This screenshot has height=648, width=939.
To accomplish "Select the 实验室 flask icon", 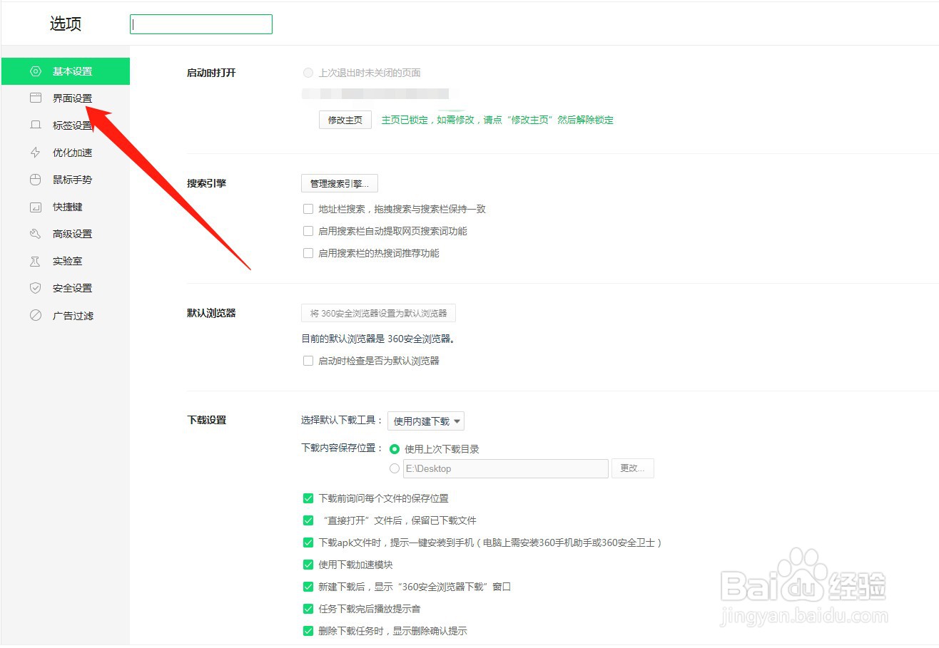I will point(35,261).
